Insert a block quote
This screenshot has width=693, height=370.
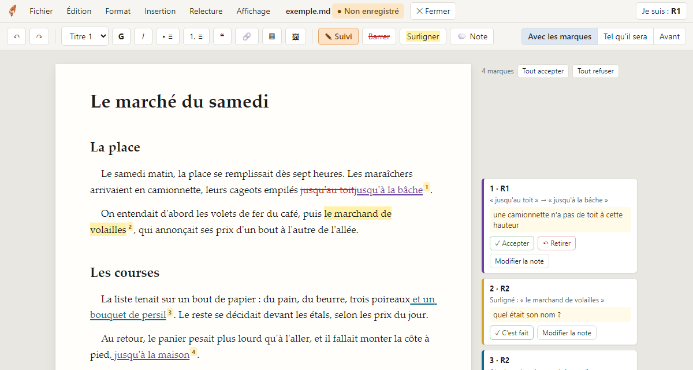point(222,36)
